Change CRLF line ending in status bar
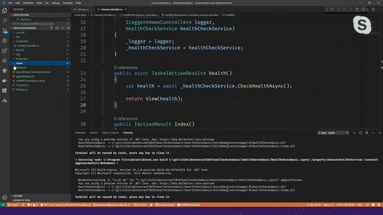383x215 pixels. point(360,205)
